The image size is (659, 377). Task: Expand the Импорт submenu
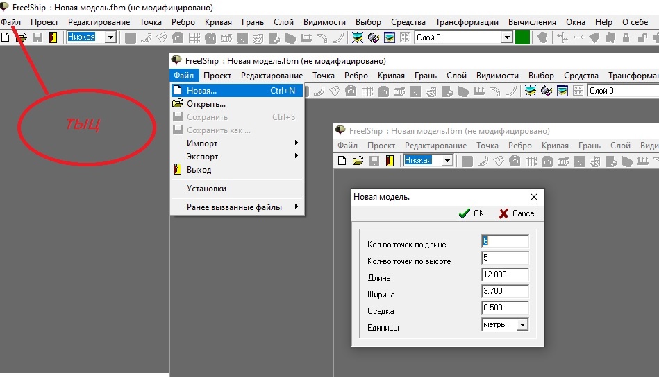(x=237, y=143)
